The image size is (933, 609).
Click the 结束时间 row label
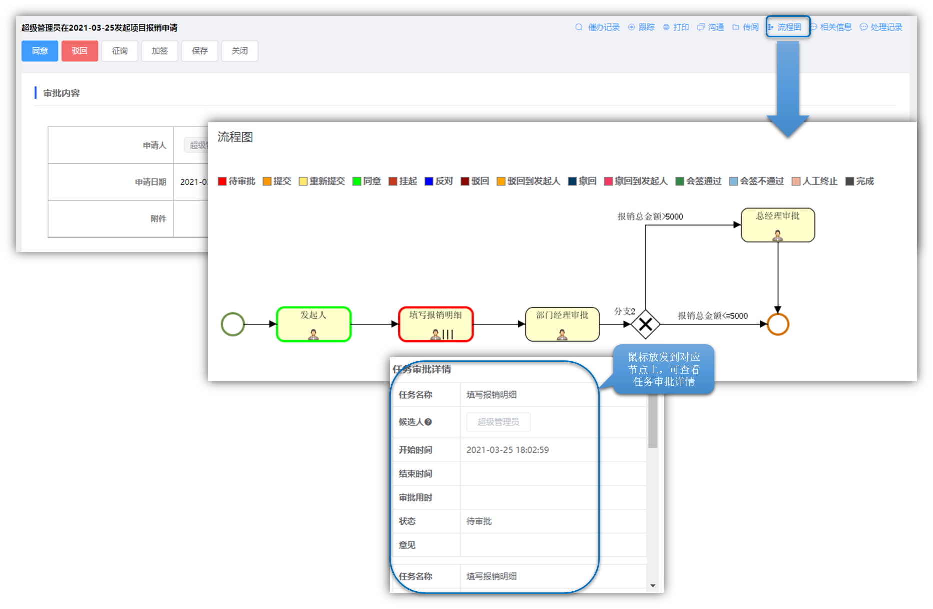coord(415,474)
